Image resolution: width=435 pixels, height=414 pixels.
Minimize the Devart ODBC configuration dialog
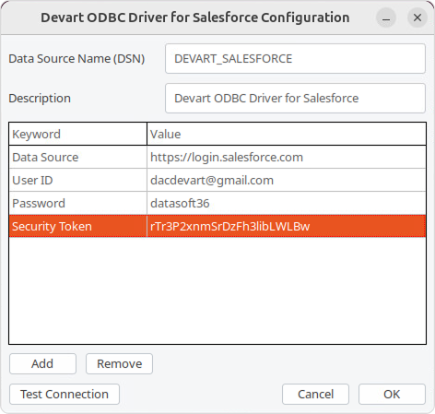click(x=386, y=18)
